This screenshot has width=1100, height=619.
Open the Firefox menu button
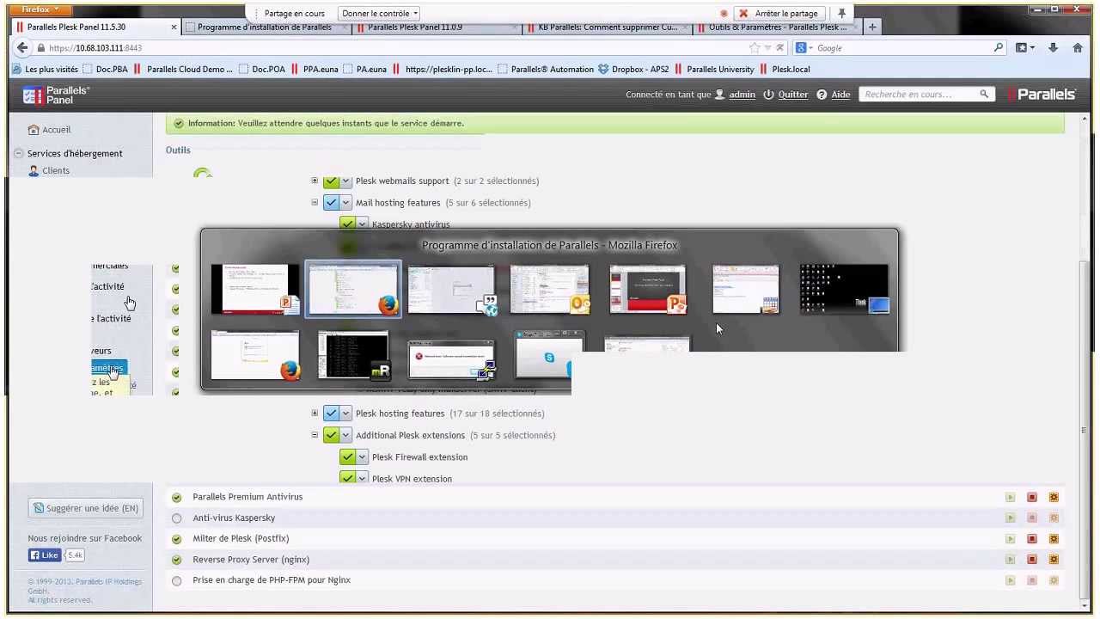point(40,9)
